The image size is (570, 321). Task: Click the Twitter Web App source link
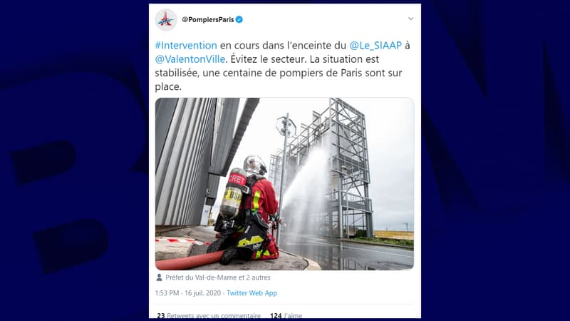(252, 293)
